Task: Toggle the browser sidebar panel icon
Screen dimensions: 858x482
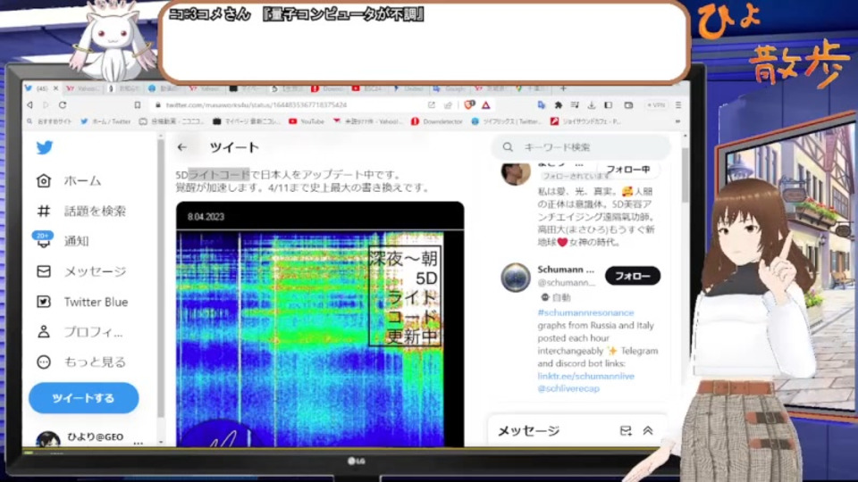Action: tap(608, 105)
